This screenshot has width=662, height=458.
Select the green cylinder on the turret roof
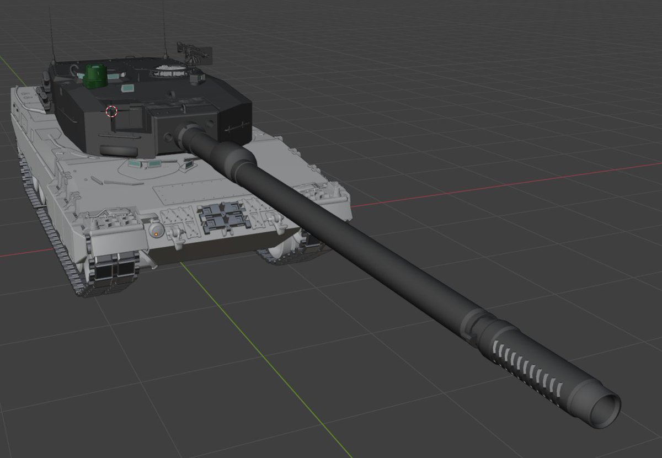(95, 76)
